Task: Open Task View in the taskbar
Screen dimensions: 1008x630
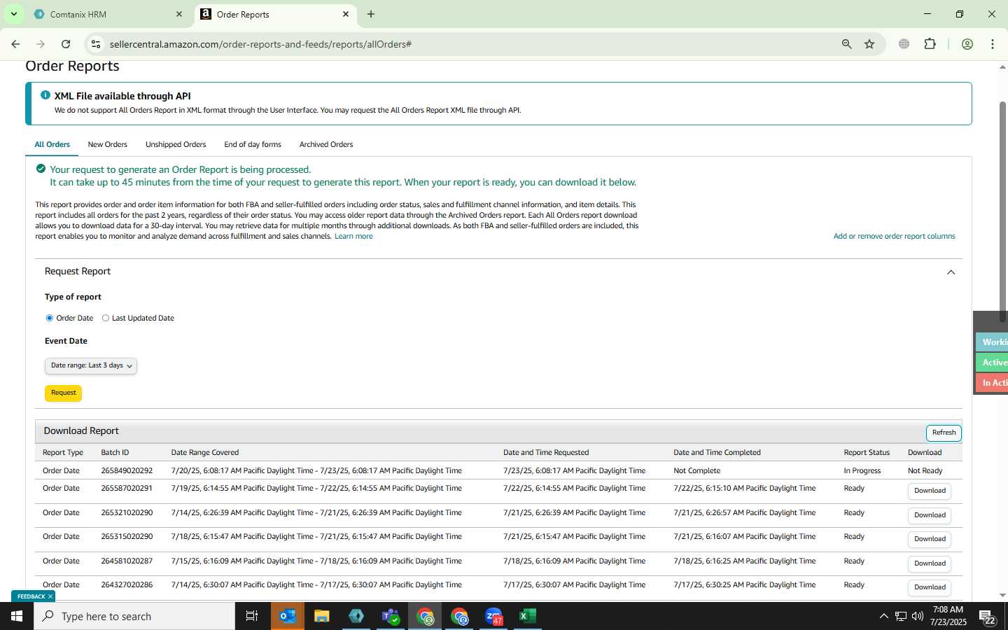Action: coord(252,616)
